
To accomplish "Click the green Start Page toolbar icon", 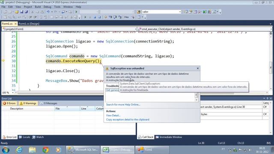I will pyautogui.click(x=205, y=12).
